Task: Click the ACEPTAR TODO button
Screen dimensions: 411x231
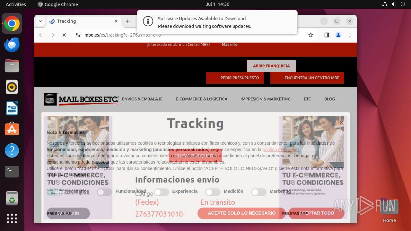Action: coord(316,213)
